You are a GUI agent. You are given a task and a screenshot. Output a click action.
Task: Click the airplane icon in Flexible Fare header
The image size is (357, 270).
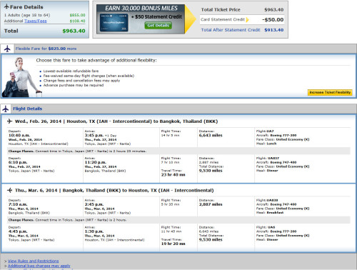coord(7,49)
